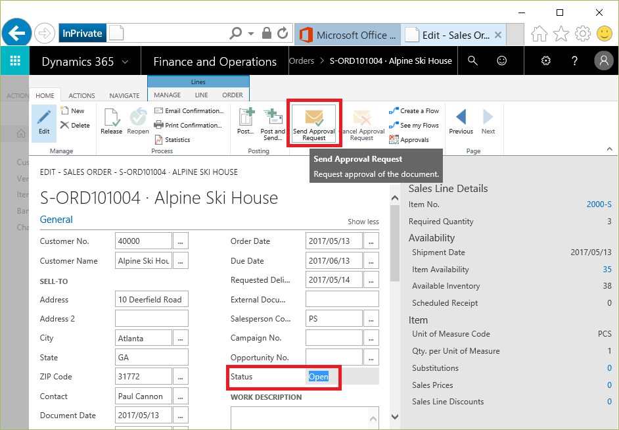
Task: Go to the Next order
Action: 488,122
